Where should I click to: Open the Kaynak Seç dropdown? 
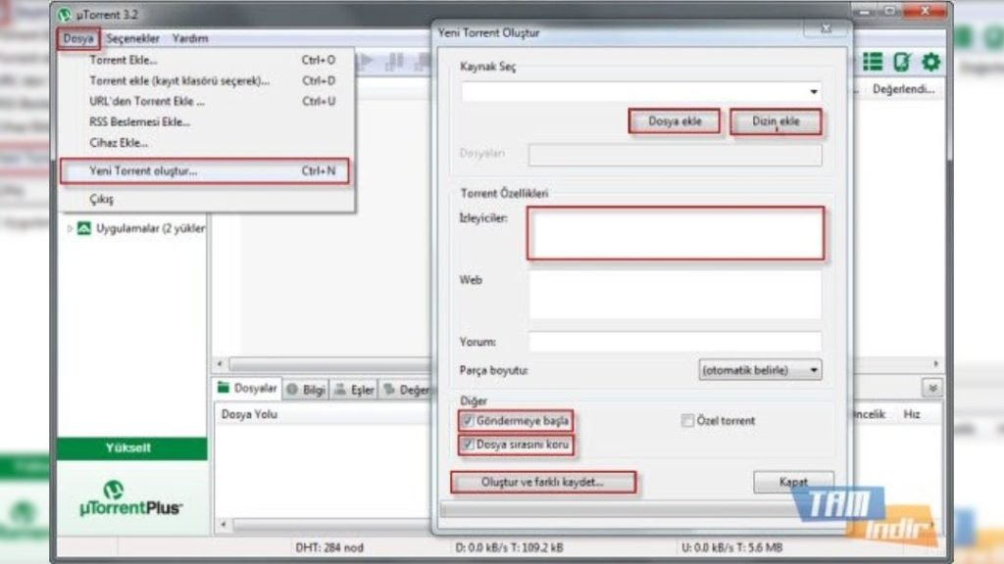[813, 91]
